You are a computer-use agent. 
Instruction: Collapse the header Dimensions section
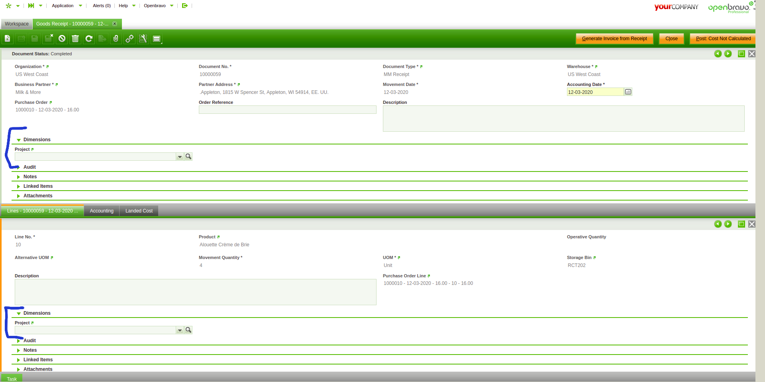pyautogui.click(x=19, y=140)
